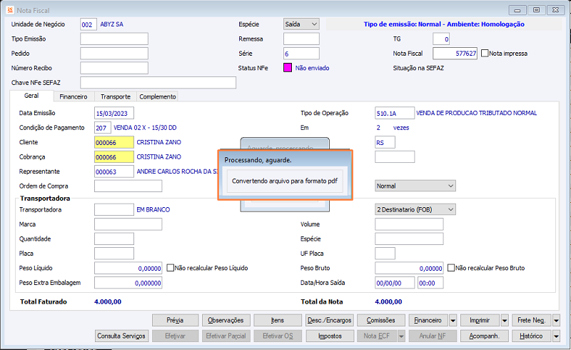
Task: Open the Normal combo box
Action: point(415,186)
